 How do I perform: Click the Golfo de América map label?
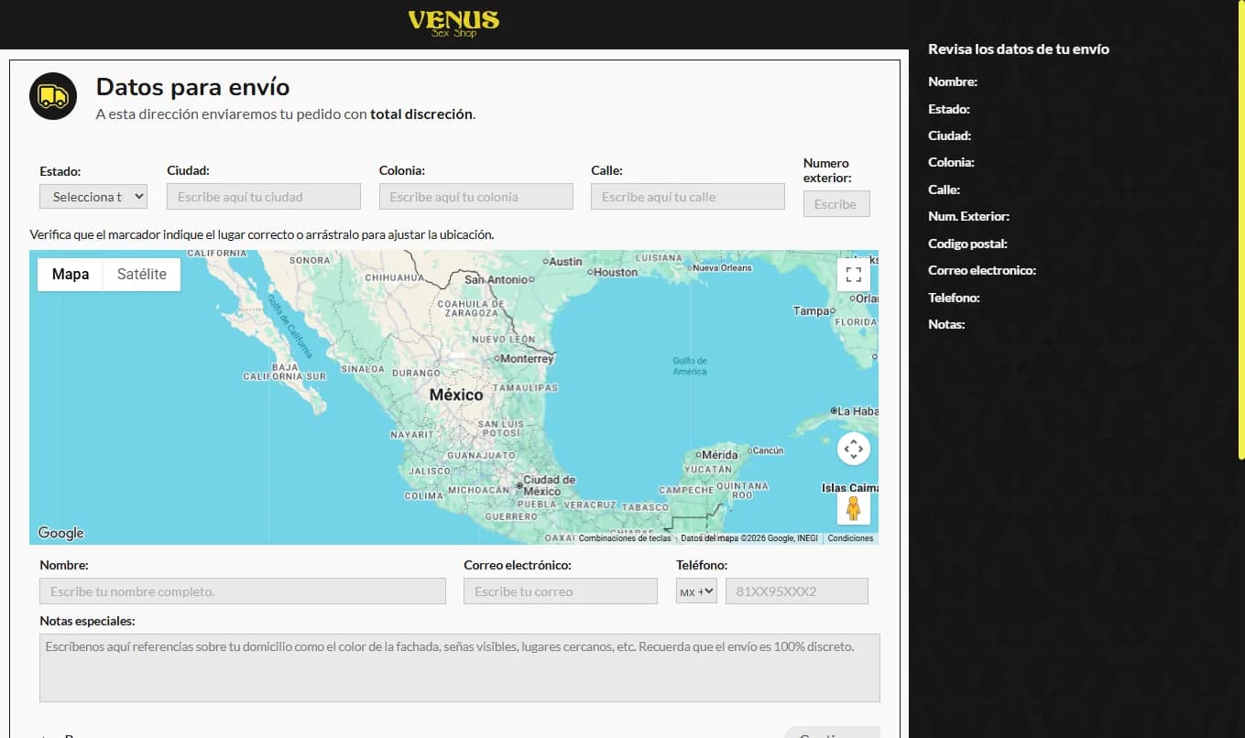pyautogui.click(x=690, y=366)
